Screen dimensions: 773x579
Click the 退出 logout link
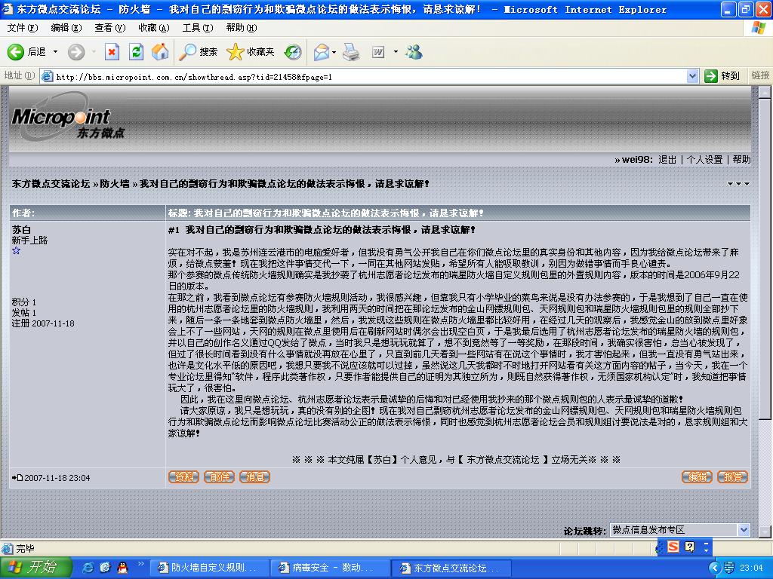point(667,160)
